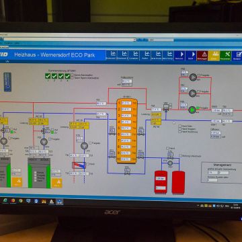Open the yellow toolbar tile next to Störungen
Screen dimensions: 242x242
(214, 55)
